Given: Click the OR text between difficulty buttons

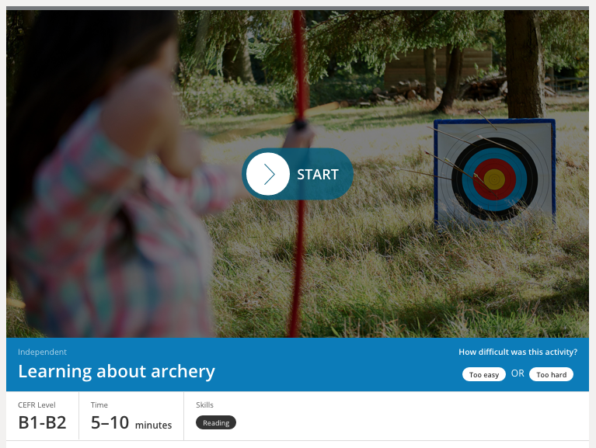Looking at the screenshot, I should pyautogui.click(x=518, y=373).
